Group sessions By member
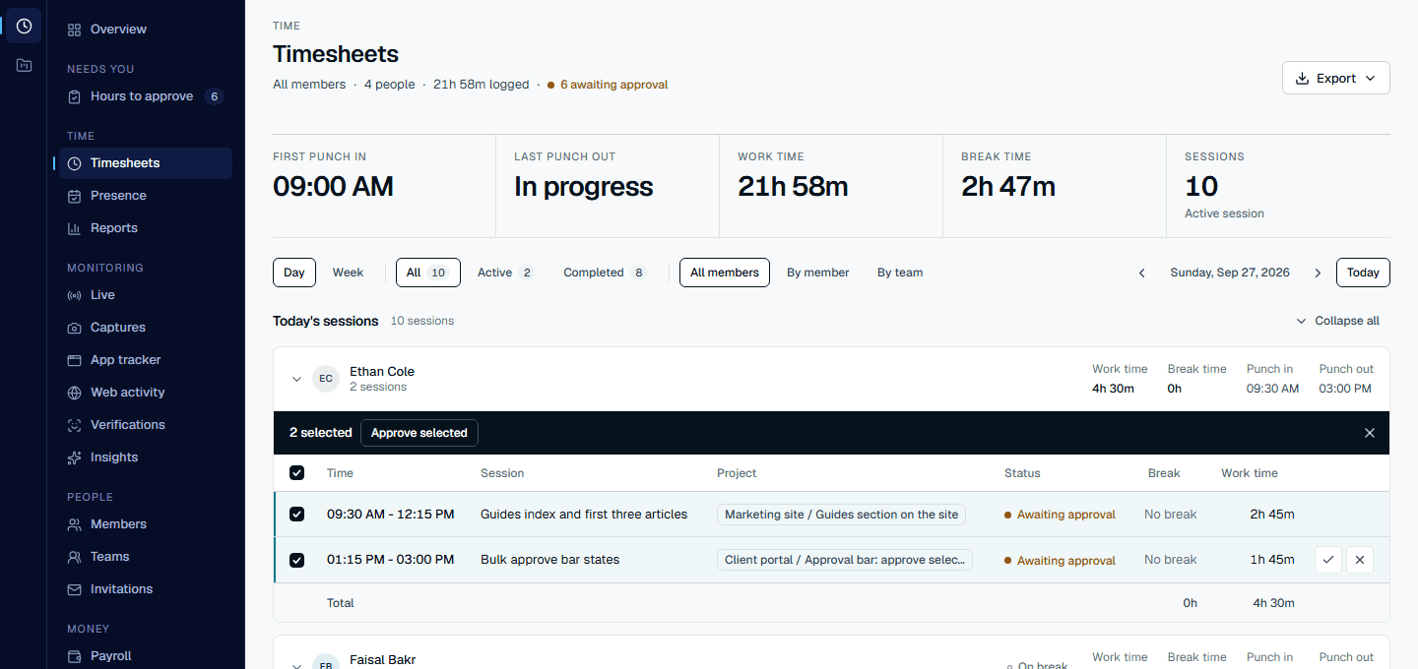 pos(817,273)
